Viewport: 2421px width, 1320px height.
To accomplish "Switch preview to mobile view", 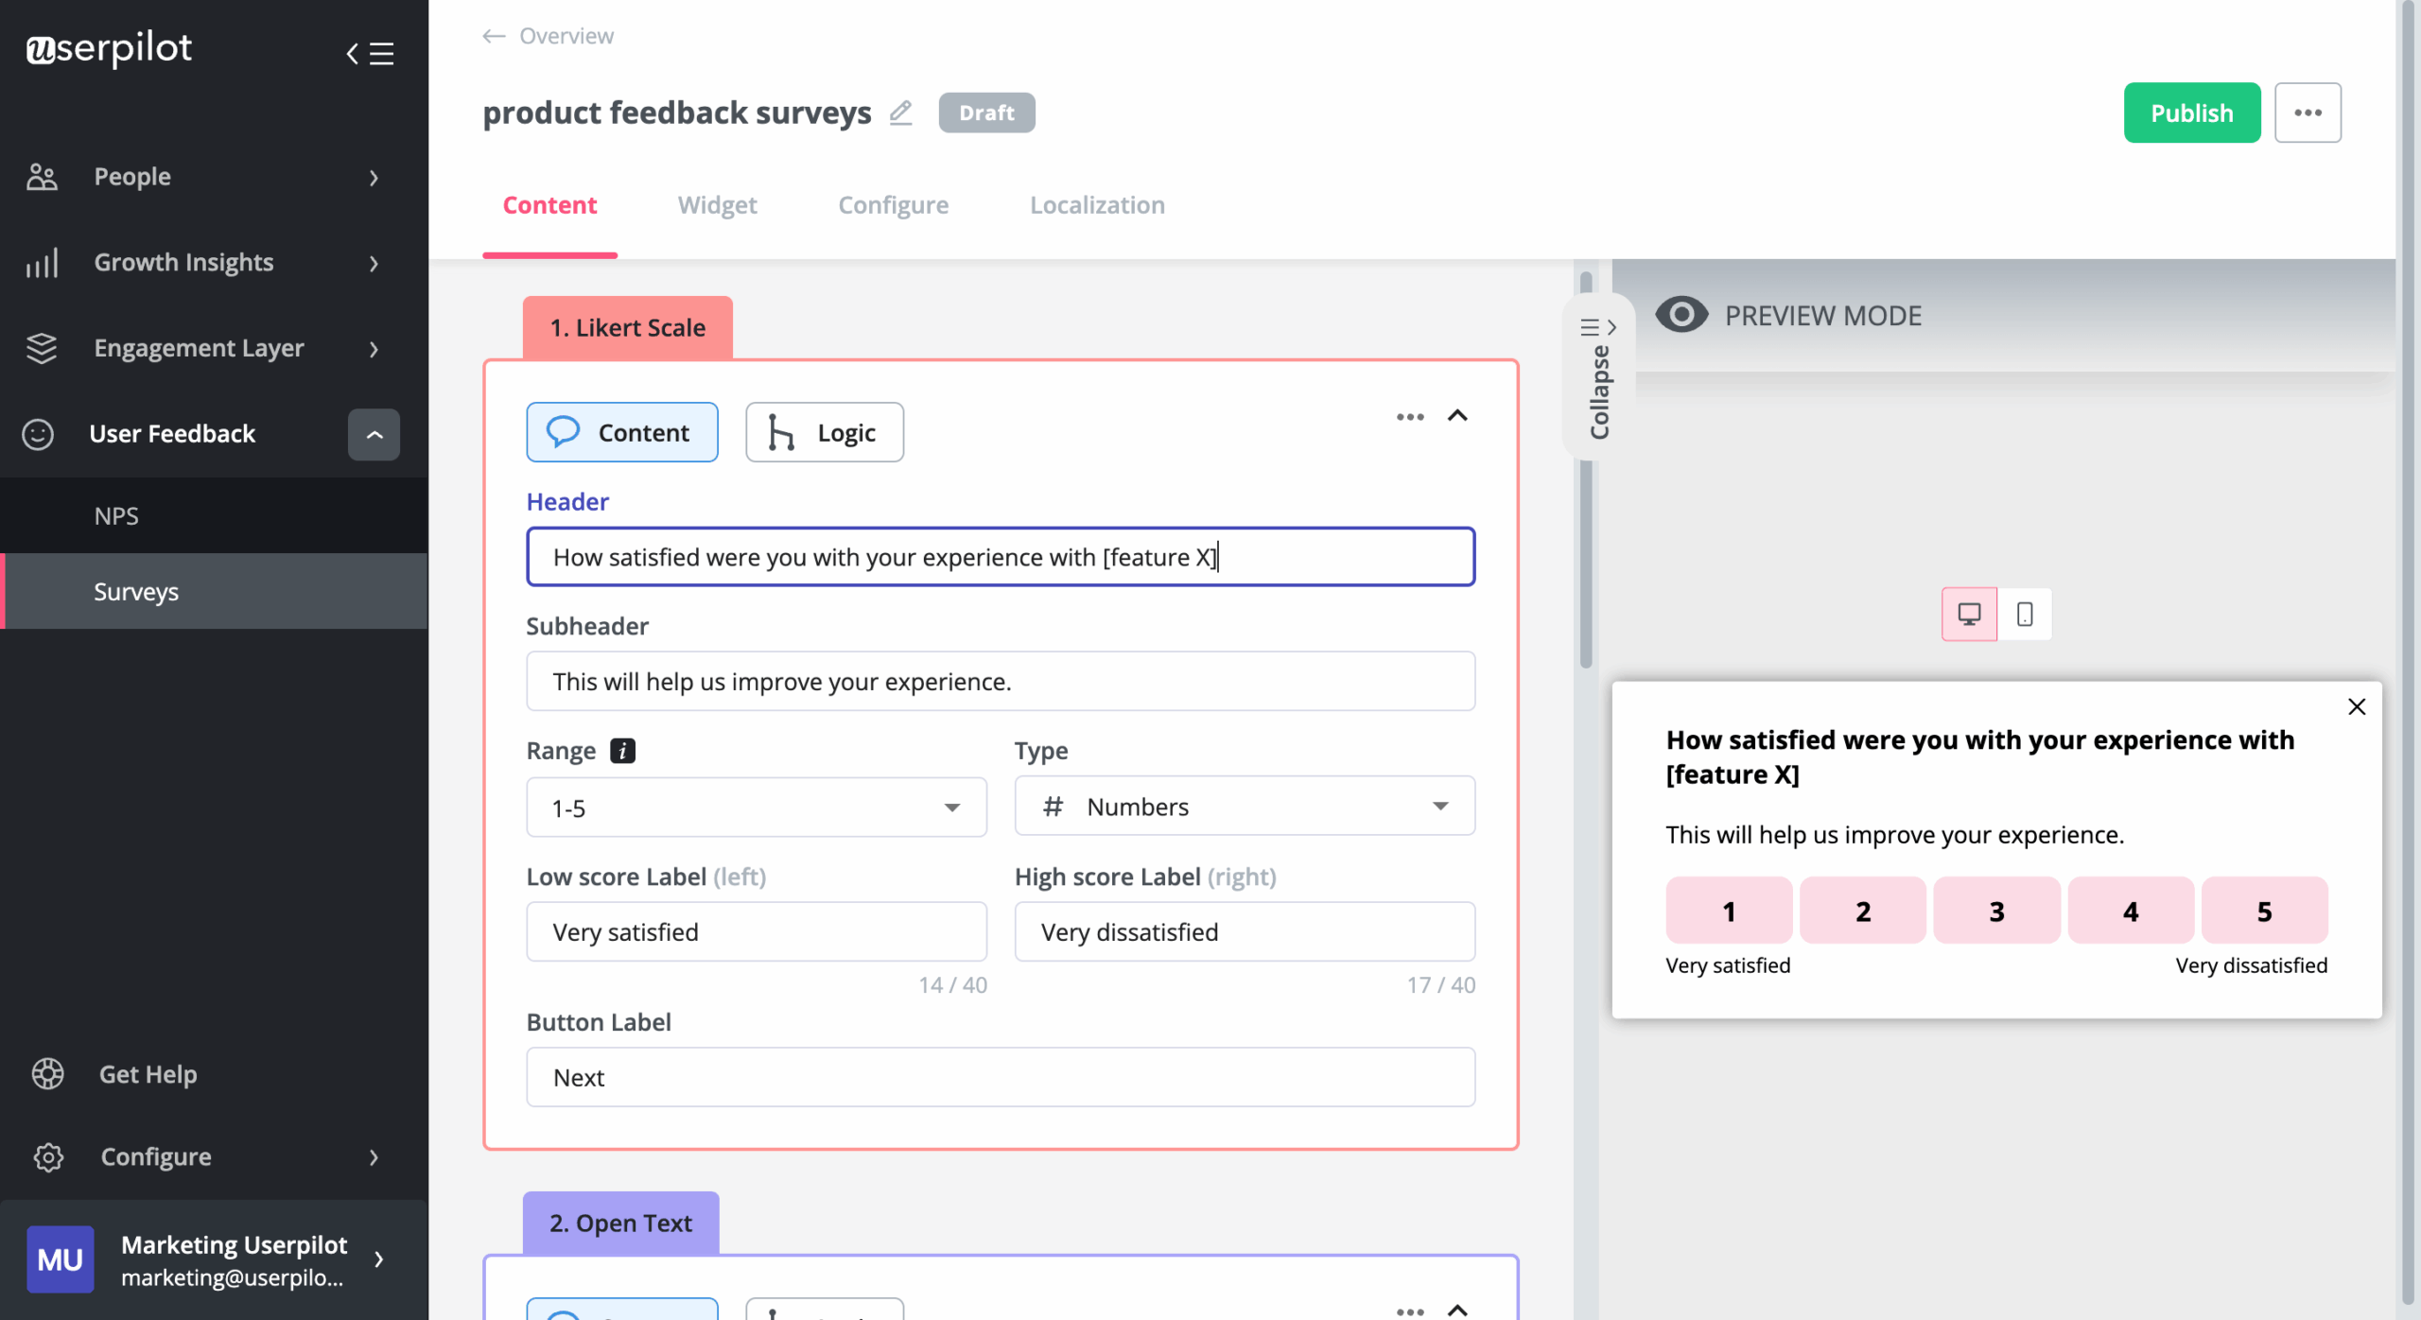I will (2024, 614).
